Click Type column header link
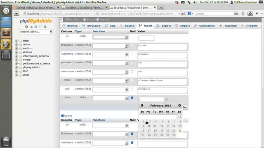Screen dimensions: 264x148 78,31
